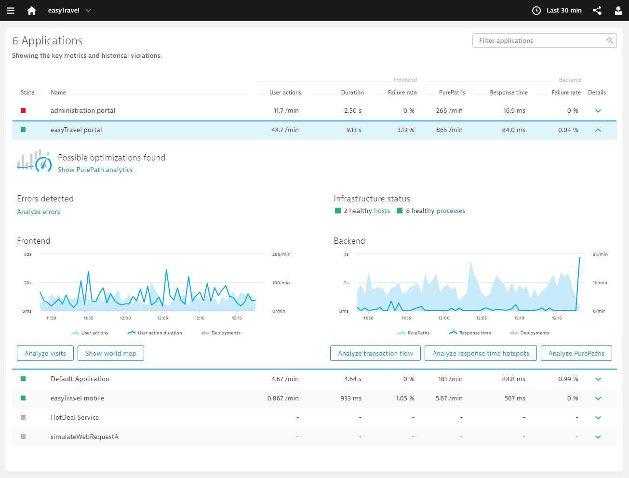Screen dimensions: 629x478
Task: Click green state indicator for Default Application
Action: coord(23,379)
